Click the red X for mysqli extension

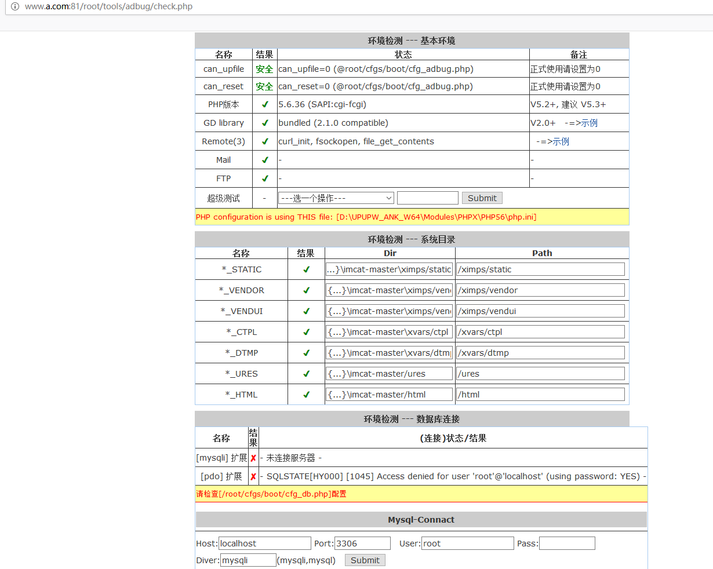click(x=253, y=458)
